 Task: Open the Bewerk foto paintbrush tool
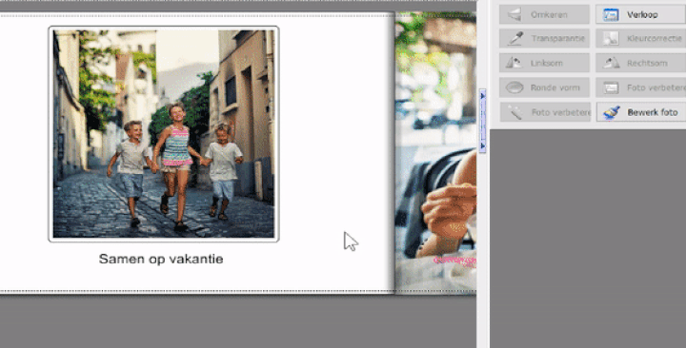640,112
